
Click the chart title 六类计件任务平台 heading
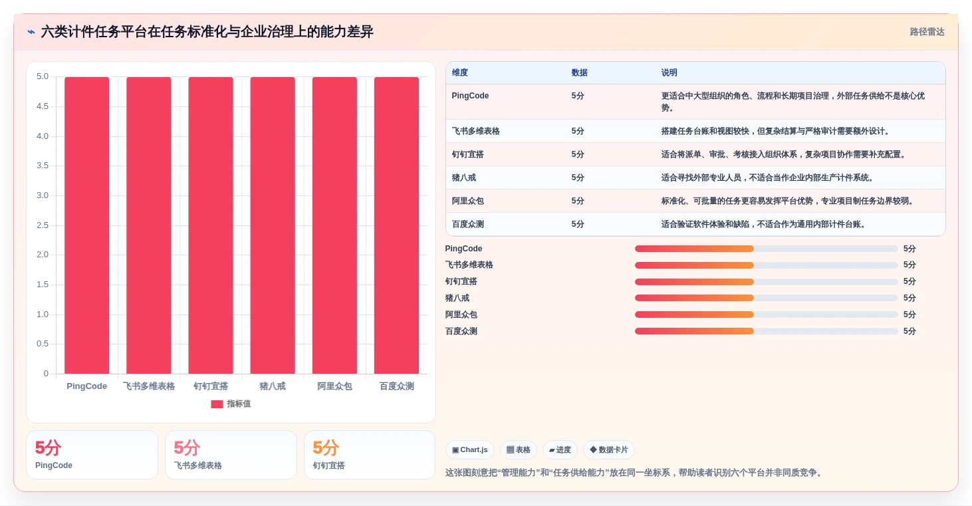pyautogui.click(x=207, y=32)
